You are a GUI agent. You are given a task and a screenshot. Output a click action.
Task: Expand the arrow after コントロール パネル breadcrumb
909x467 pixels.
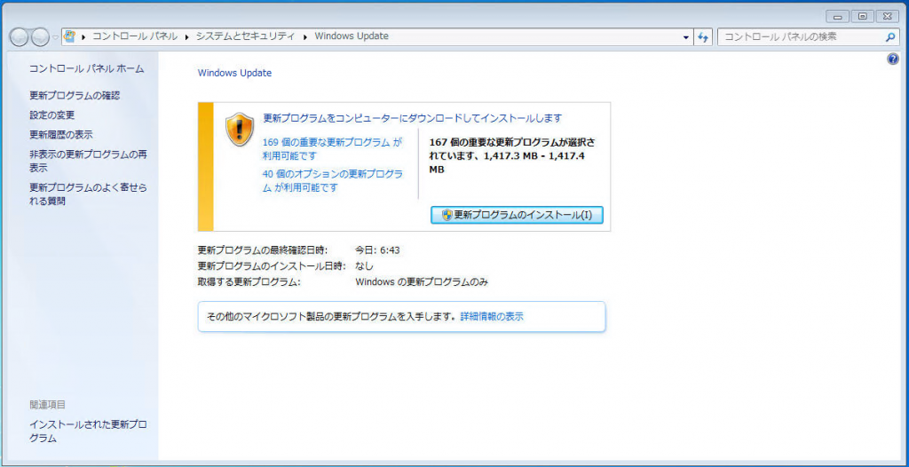click(186, 36)
